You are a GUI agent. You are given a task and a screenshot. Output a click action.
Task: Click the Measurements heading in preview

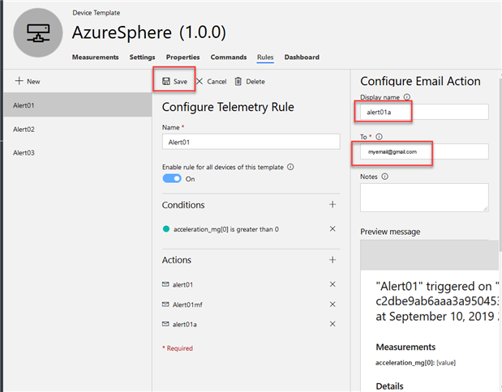point(405,347)
